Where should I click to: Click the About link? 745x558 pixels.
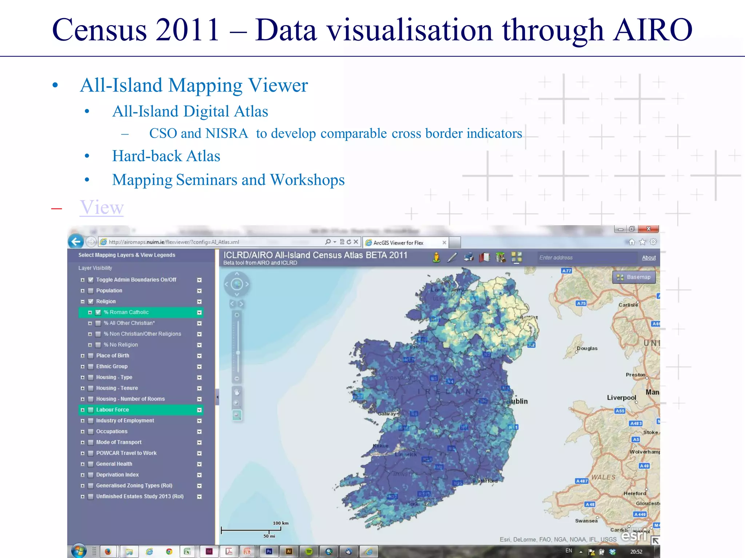pyautogui.click(x=649, y=258)
